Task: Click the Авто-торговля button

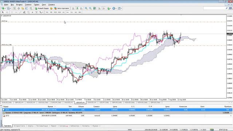Action: [62, 8]
